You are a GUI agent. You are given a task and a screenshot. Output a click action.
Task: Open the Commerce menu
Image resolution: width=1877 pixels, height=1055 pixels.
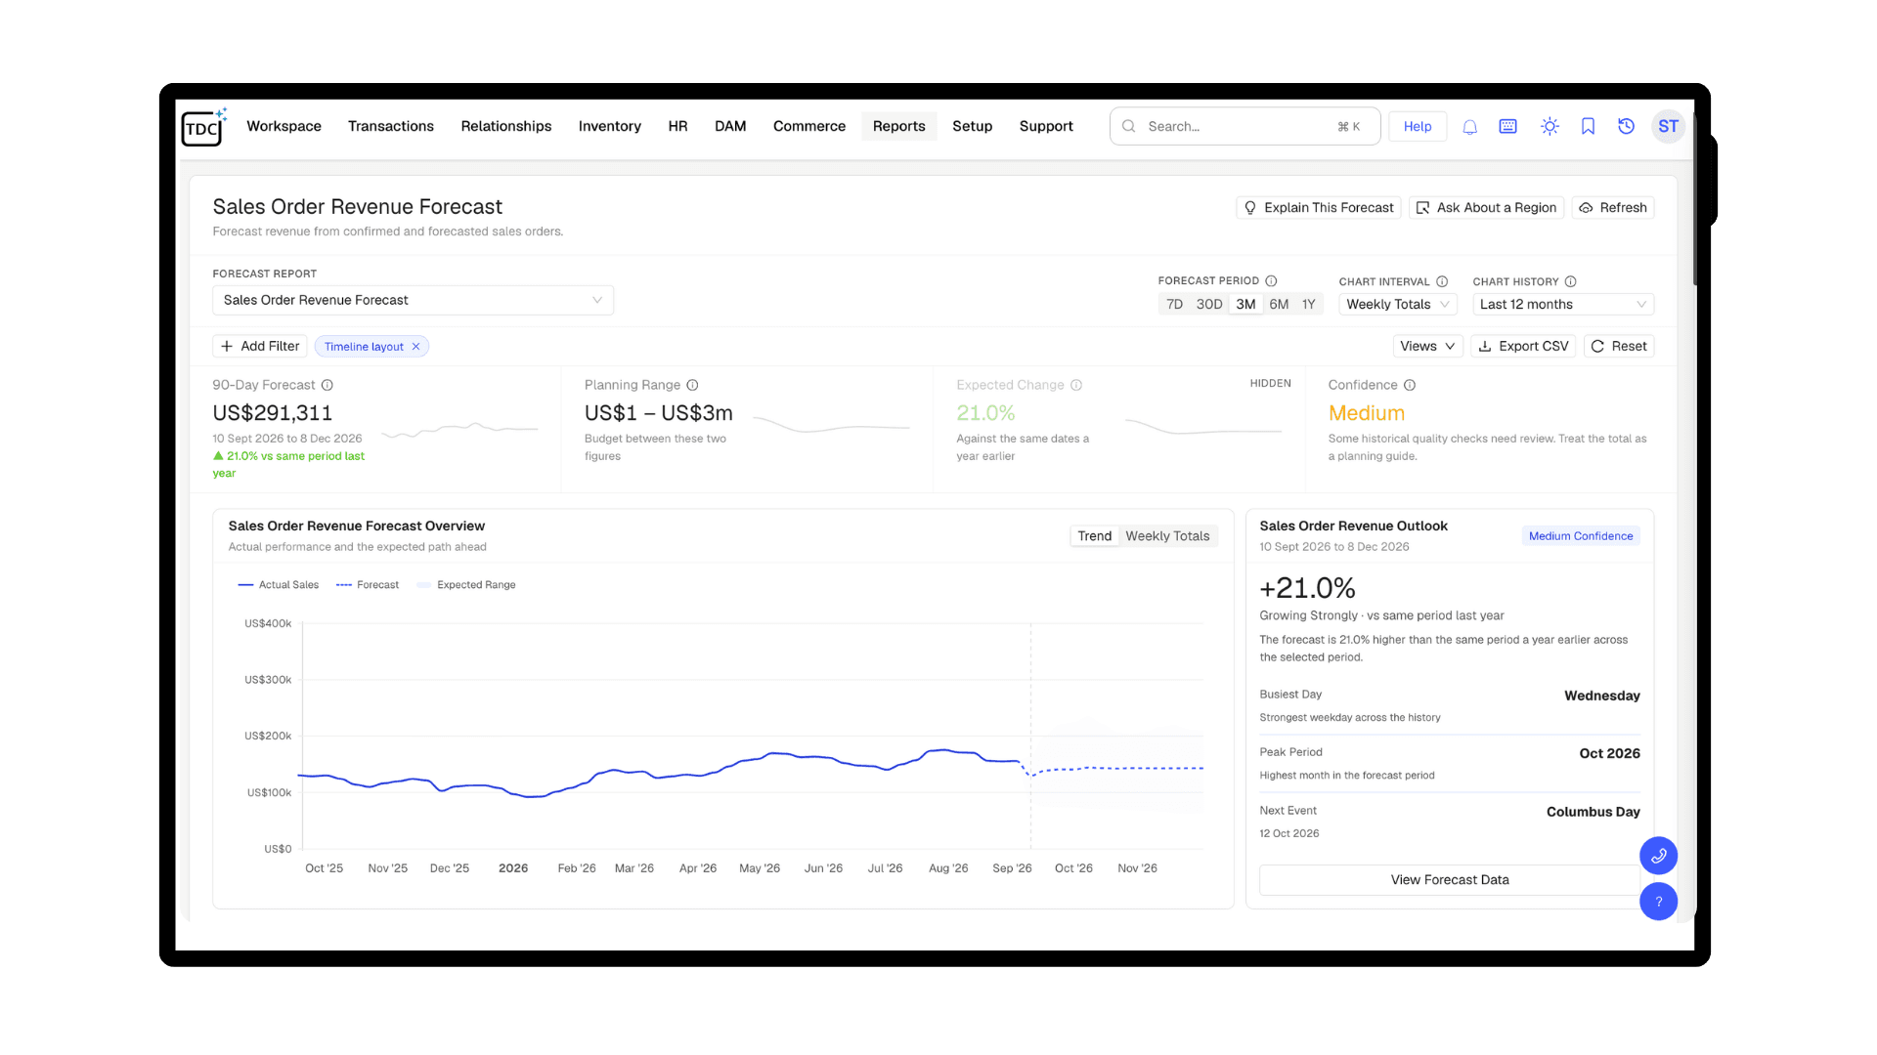pos(809,127)
